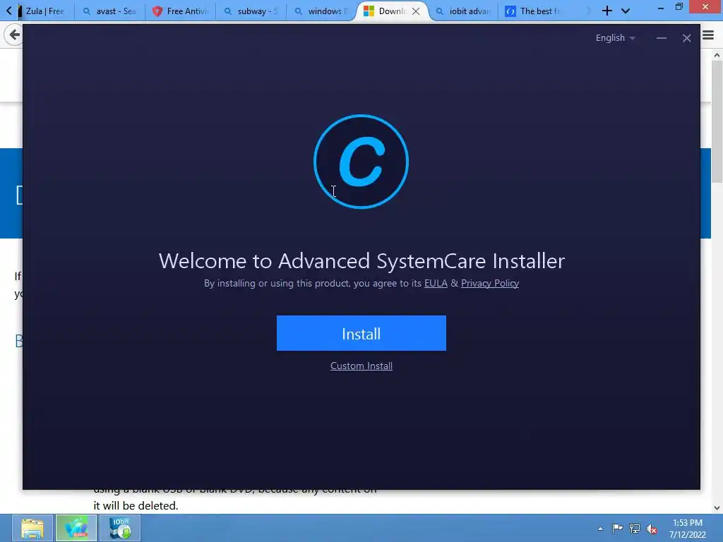Open the Privacy Policy link
723x542 pixels.
pyautogui.click(x=490, y=283)
